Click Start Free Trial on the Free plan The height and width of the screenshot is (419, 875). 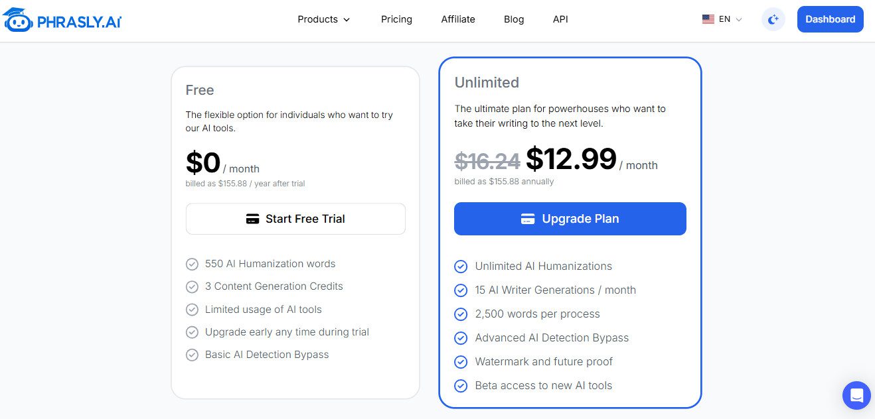(x=295, y=219)
